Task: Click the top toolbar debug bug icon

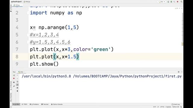Action: (171, 2)
